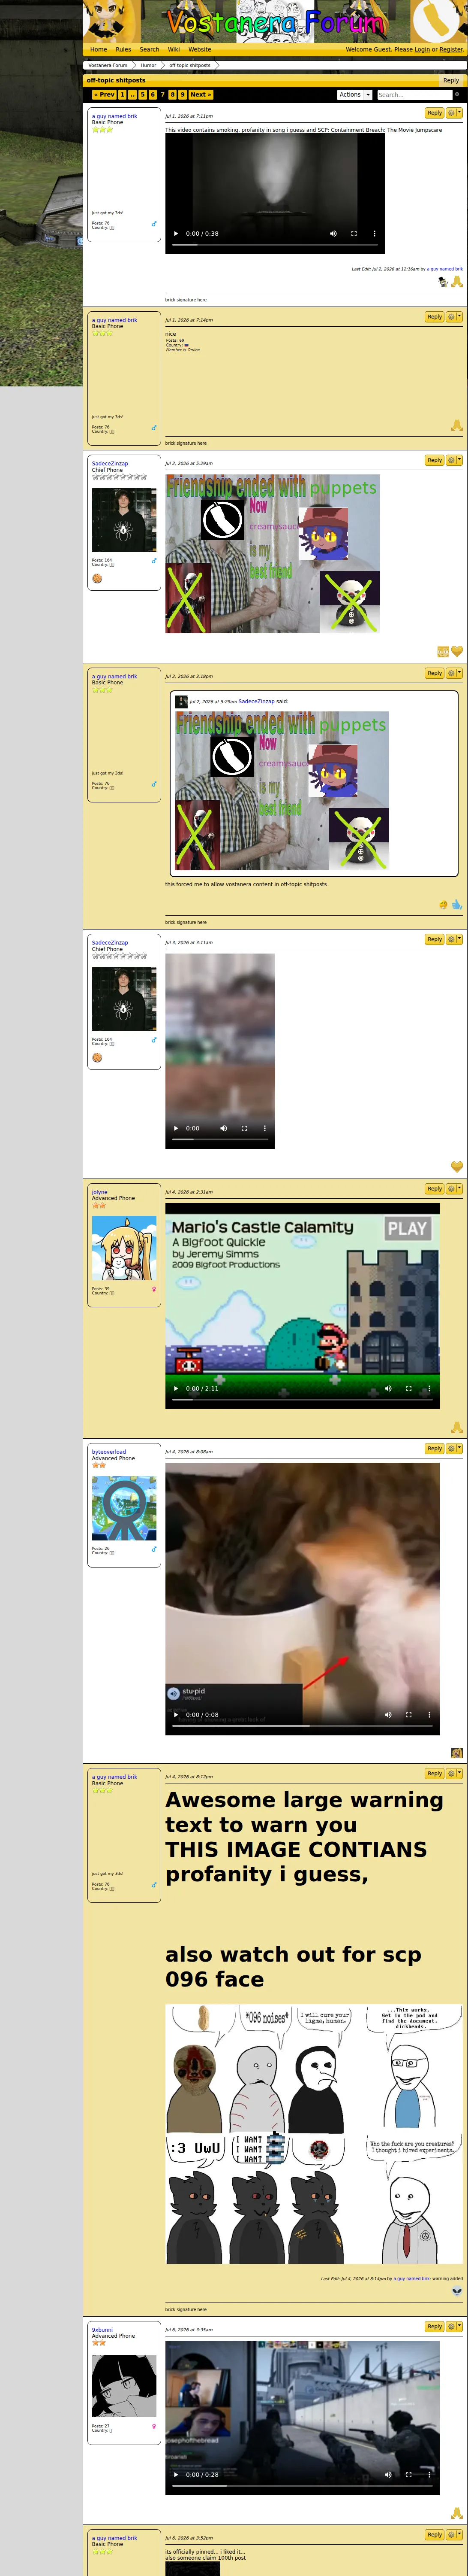
Task: Open more options on the 0:38 video
Action: pos(374,234)
